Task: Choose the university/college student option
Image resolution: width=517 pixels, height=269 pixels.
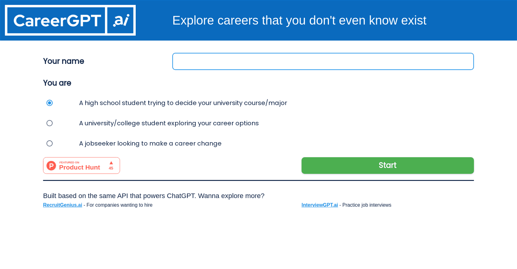Action: pyautogui.click(x=49, y=123)
